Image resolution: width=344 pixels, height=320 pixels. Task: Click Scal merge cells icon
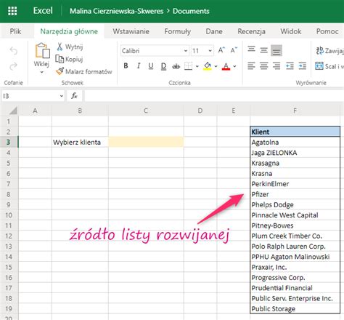319,65
